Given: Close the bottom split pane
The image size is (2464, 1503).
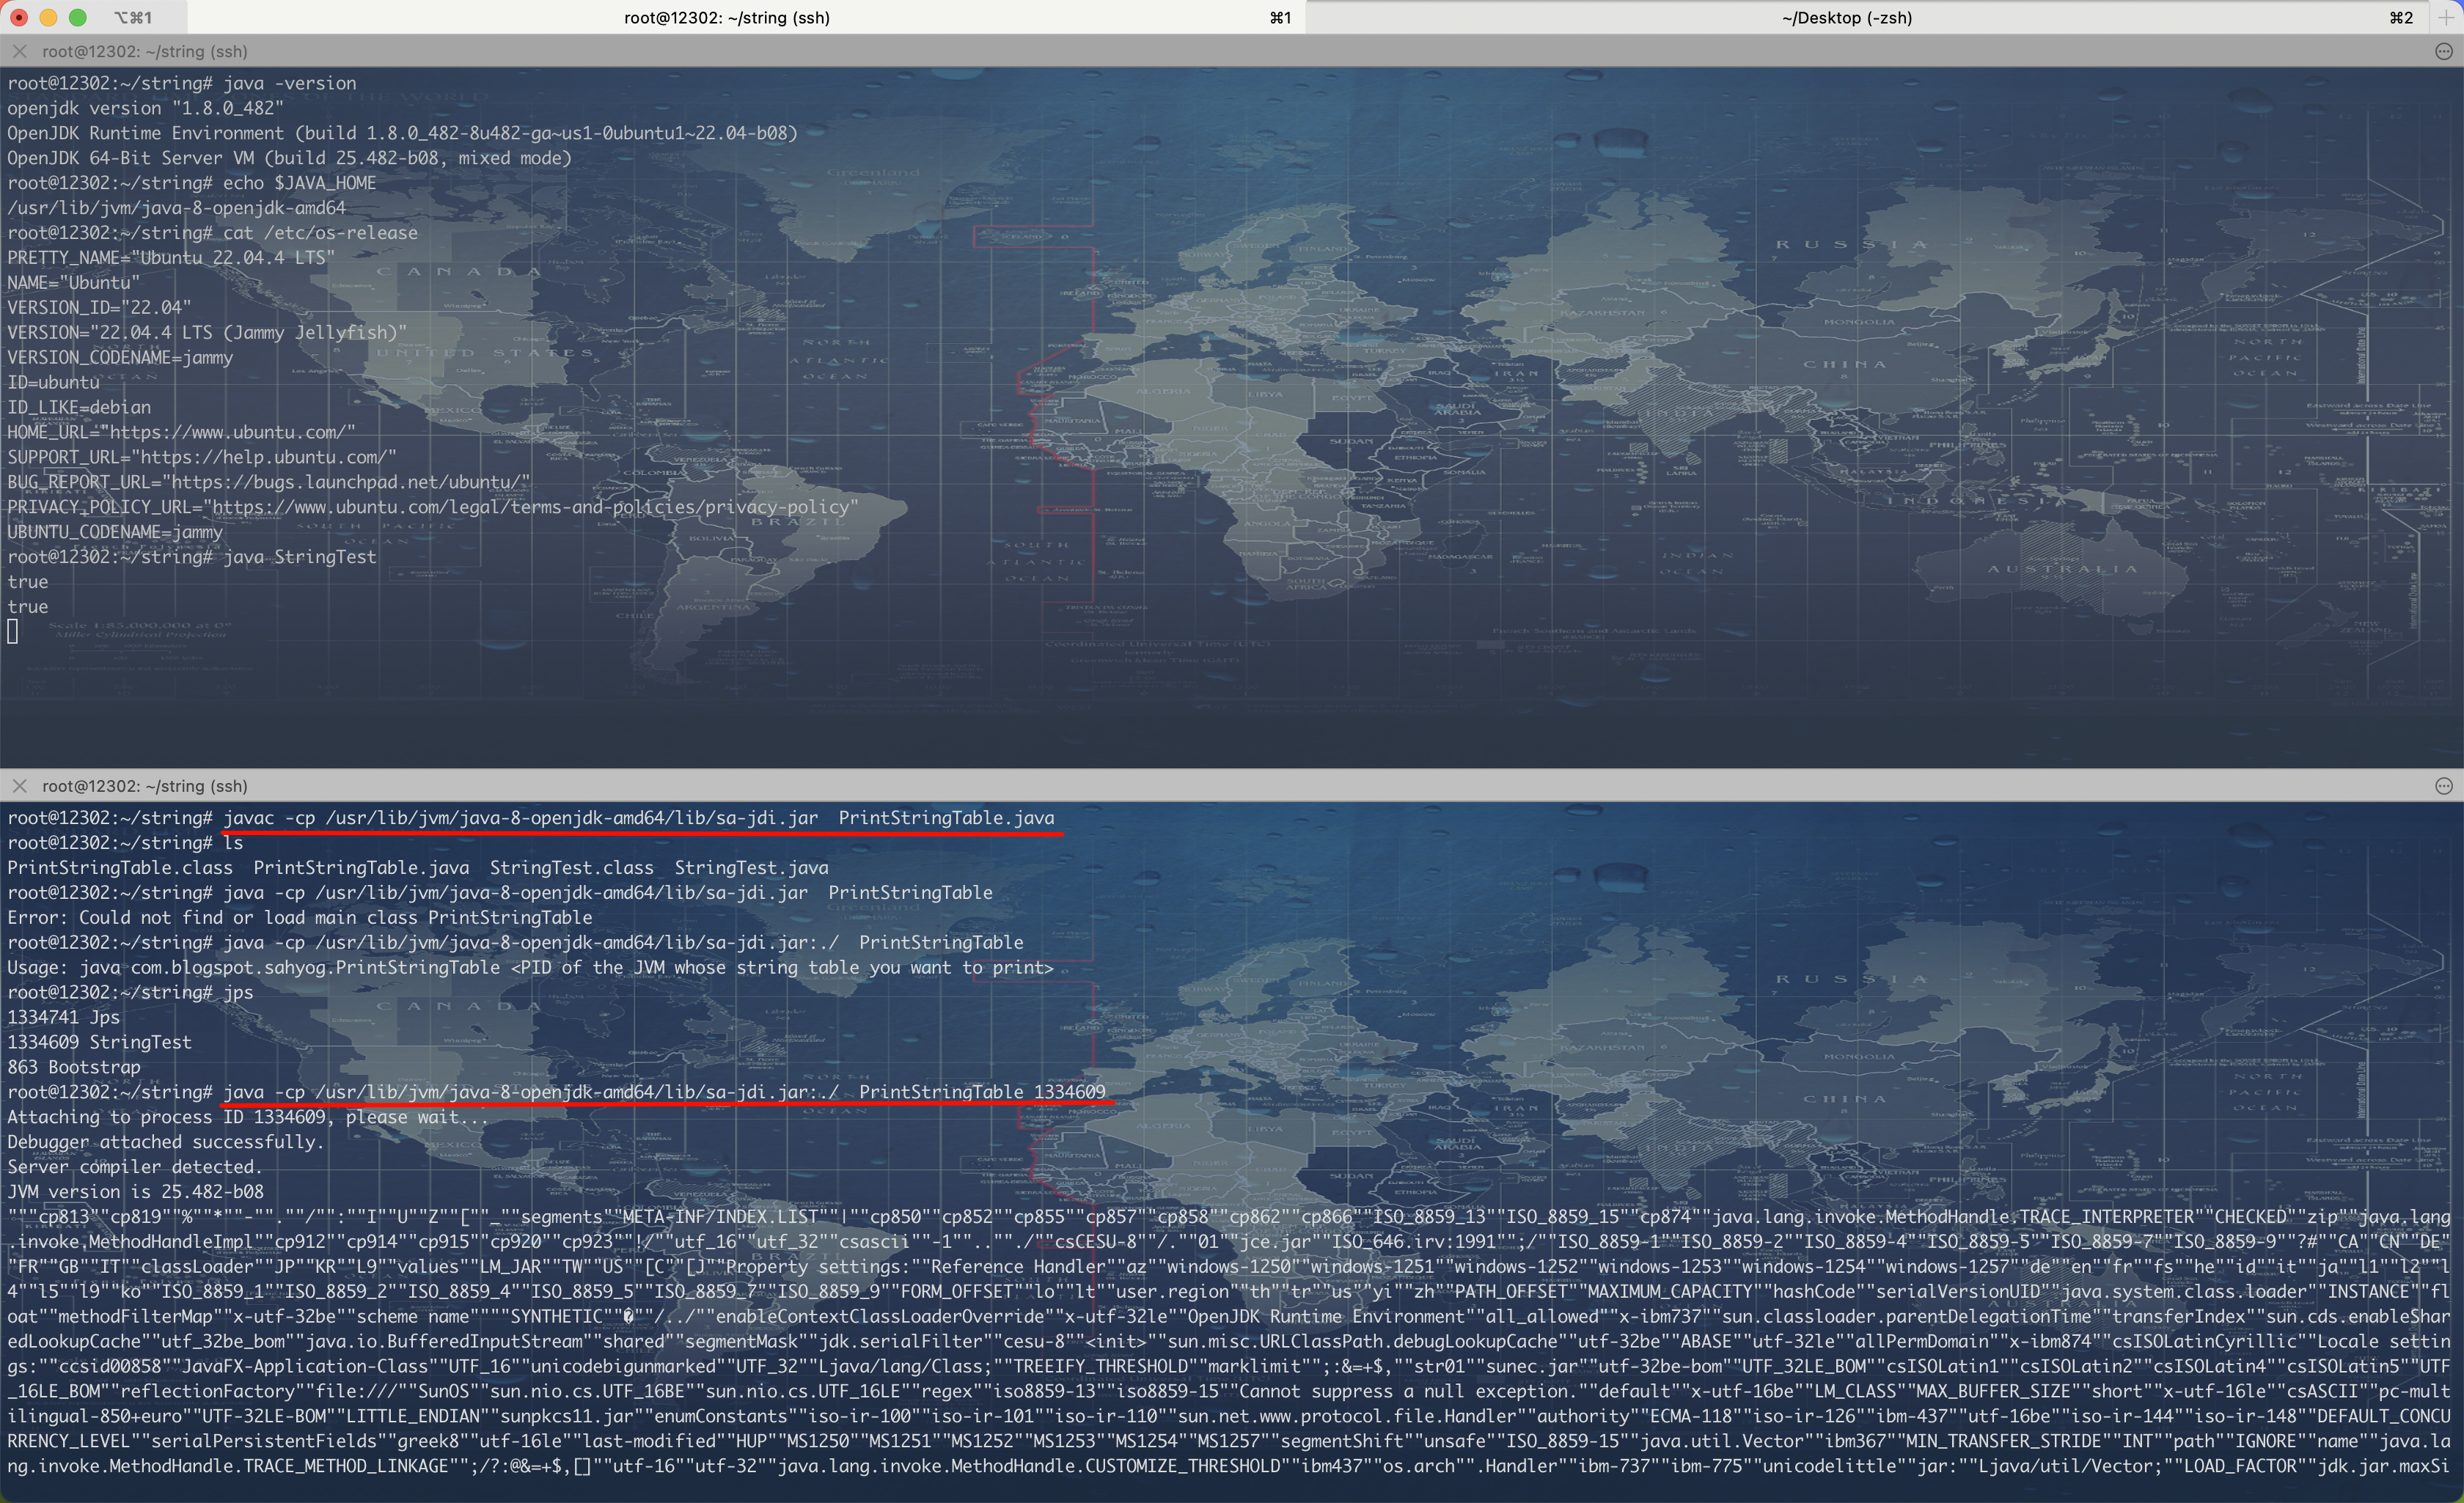Looking at the screenshot, I should [x=19, y=786].
